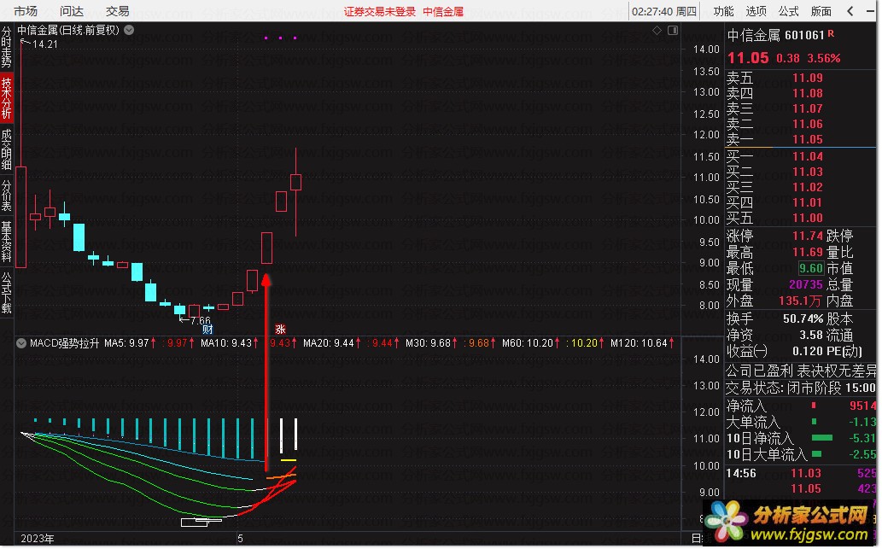This screenshot has height=549, width=882.
Task: Click the 财 financial marker on the chart
Action: (207, 330)
